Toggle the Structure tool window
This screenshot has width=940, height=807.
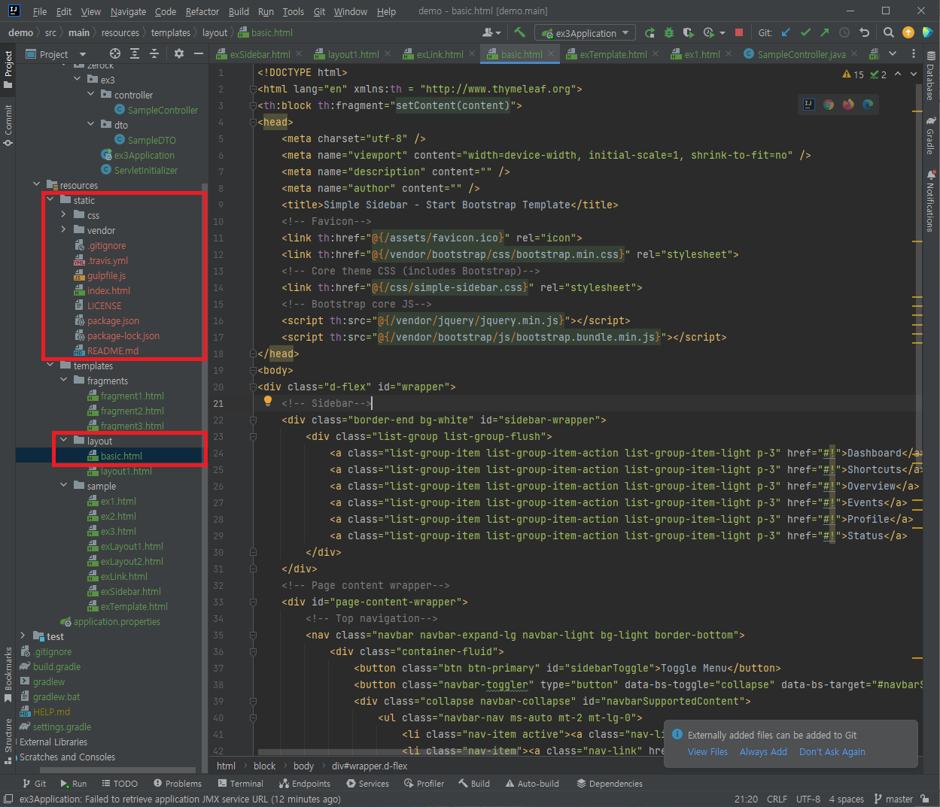(x=8, y=740)
